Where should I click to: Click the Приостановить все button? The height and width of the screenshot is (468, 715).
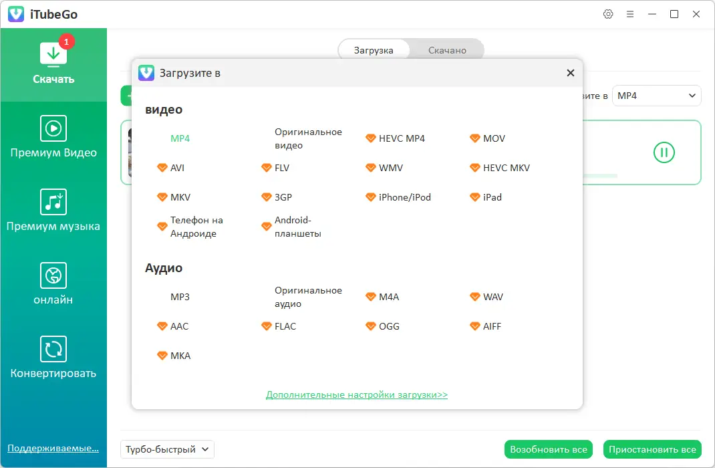point(652,449)
